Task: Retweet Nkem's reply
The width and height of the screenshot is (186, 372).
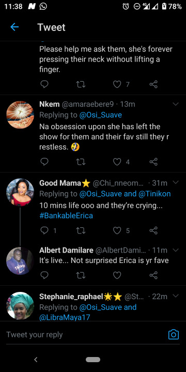Action: [x=81, y=162]
